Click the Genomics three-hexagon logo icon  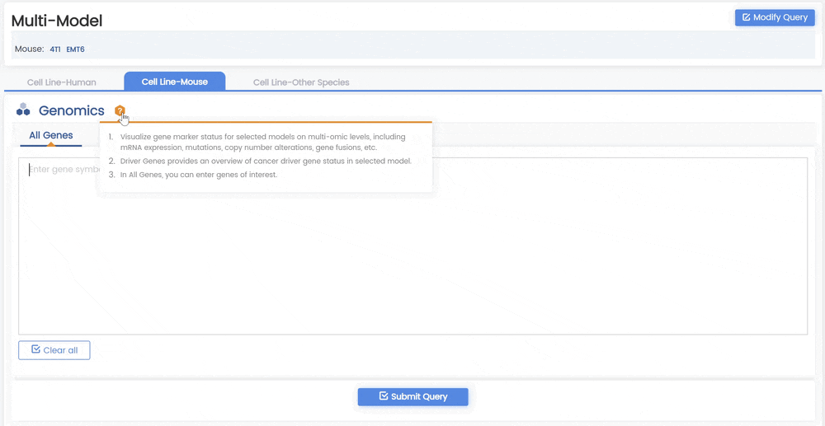point(23,110)
